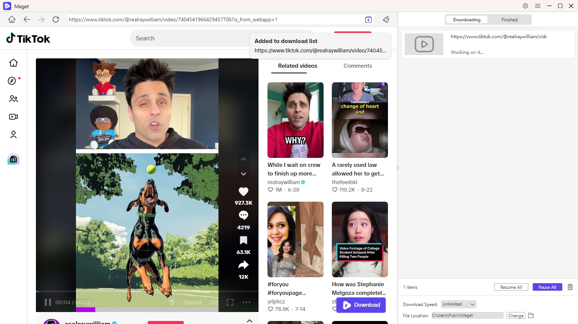578x324 pixels.
Task: Like the video with heart icon
Action: coord(244,192)
